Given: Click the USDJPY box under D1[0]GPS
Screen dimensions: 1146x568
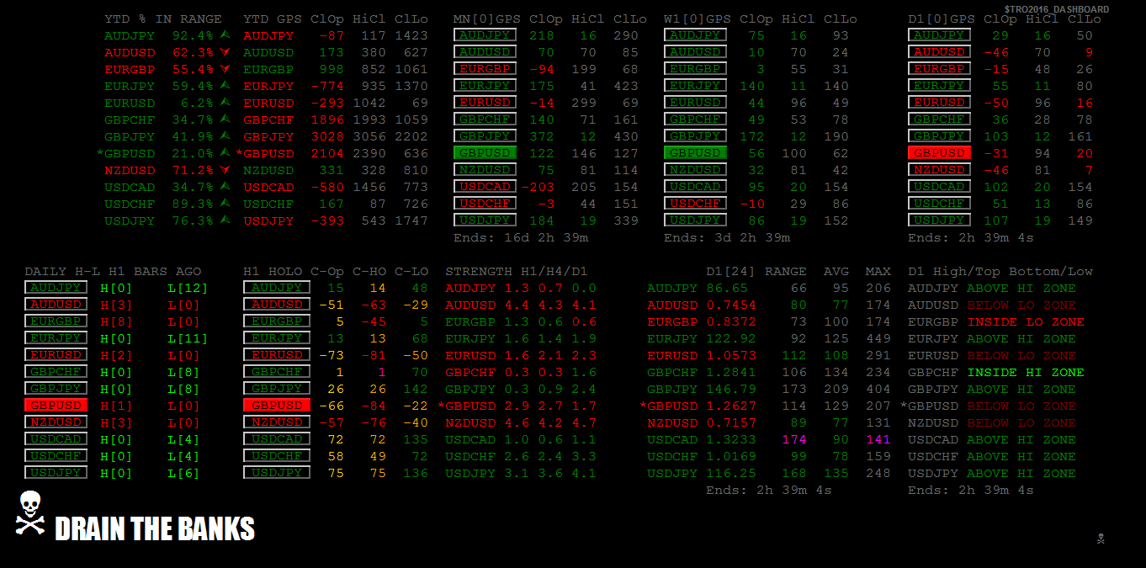Looking at the screenshot, I should 939,220.
